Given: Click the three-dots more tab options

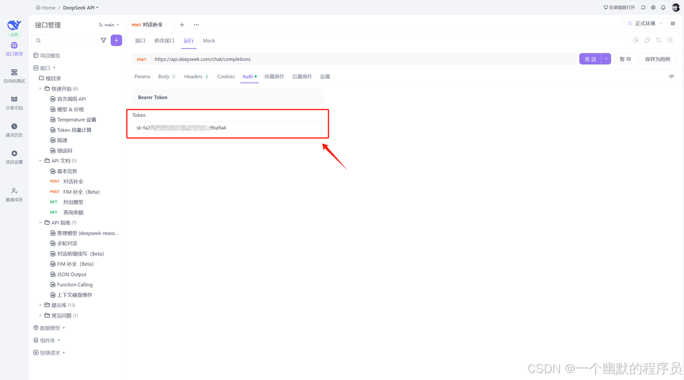Looking at the screenshot, I should coord(196,25).
